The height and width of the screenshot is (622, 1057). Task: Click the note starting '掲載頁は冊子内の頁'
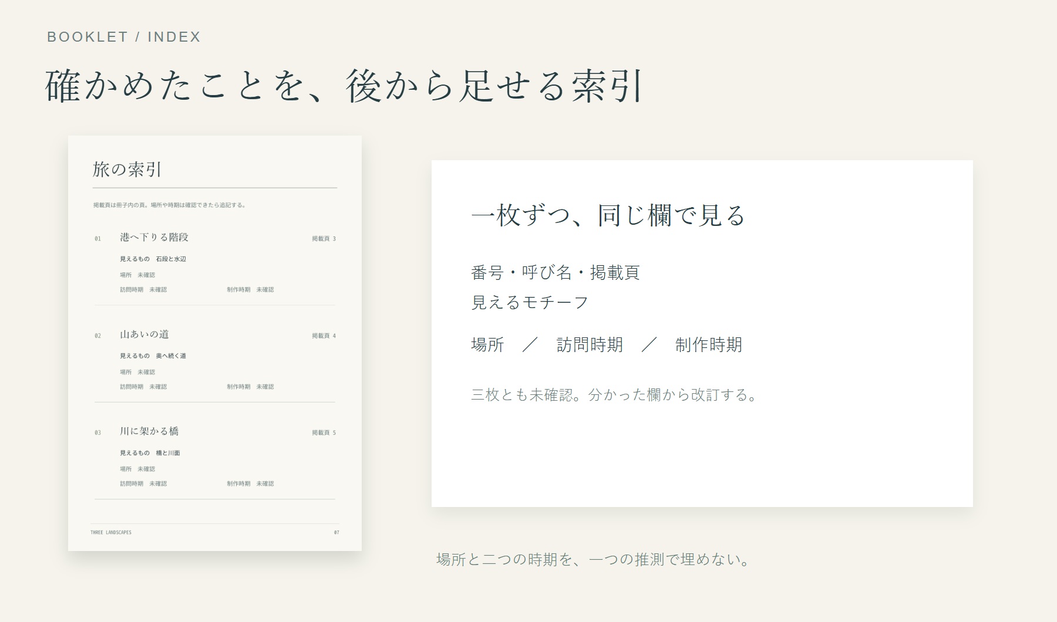click(x=170, y=205)
